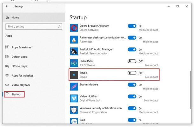Image resolution: width=194 pixels, height=127 pixels.
Task: Disable Starter Module startup toggle
Action: click(132, 85)
